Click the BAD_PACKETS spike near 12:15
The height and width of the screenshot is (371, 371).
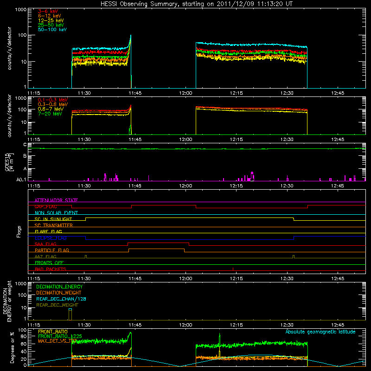click(x=233, y=269)
